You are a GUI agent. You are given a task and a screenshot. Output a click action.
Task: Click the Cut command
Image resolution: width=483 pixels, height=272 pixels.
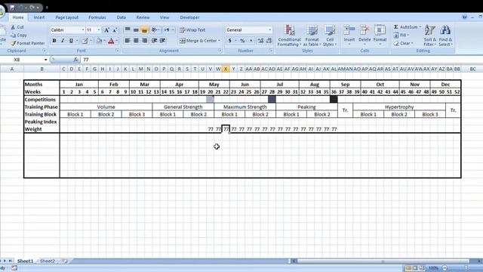[x=17, y=27]
